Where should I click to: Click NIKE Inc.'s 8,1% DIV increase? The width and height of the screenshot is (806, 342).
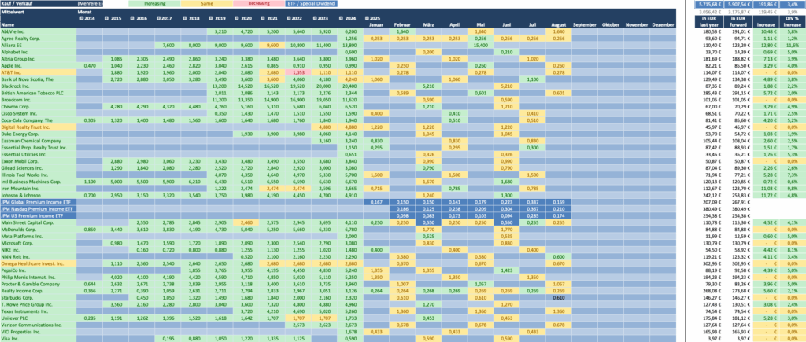pos(792,249)
